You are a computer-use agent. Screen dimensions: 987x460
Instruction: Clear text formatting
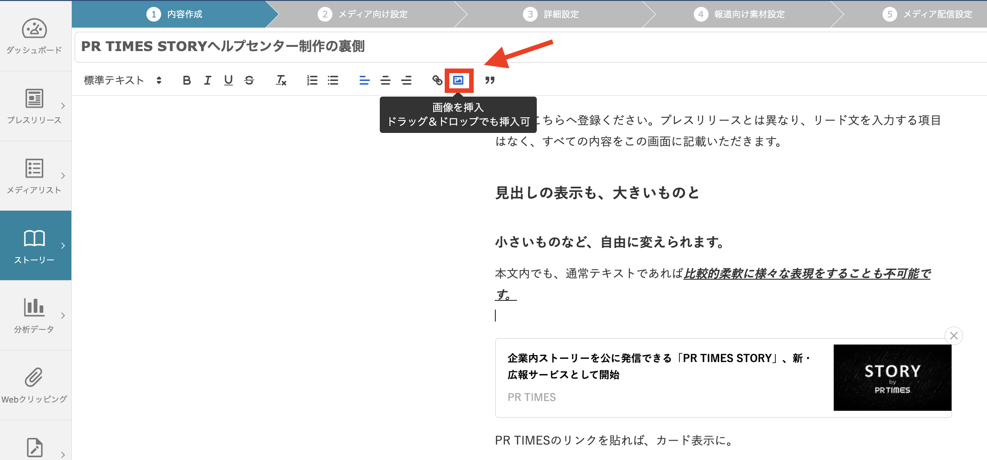pos(281,80)
